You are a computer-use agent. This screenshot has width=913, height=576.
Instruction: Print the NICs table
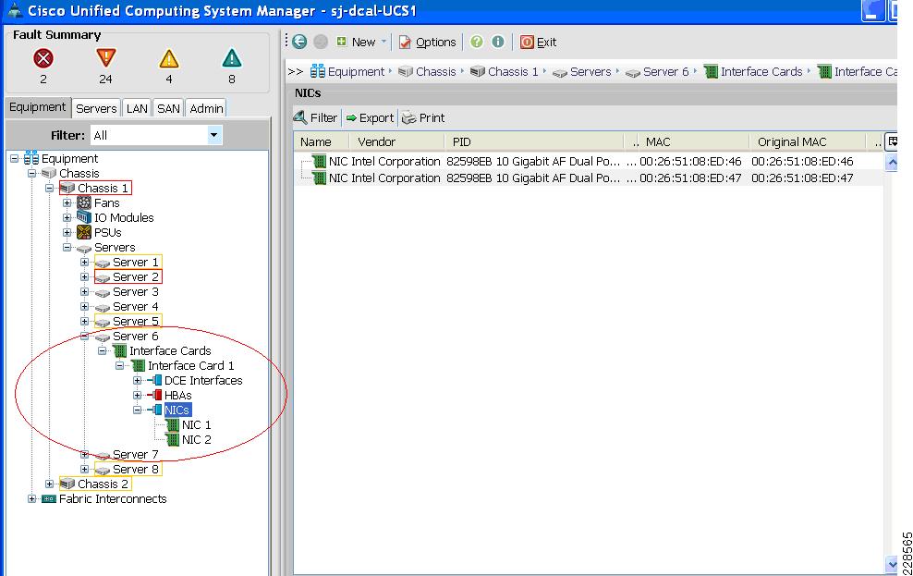(423, 117)
